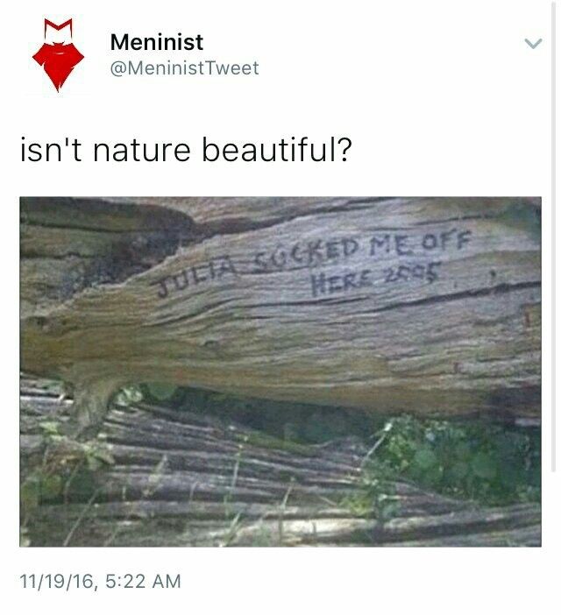Click the "5:22 AM" time text

[x=143, y=581]
